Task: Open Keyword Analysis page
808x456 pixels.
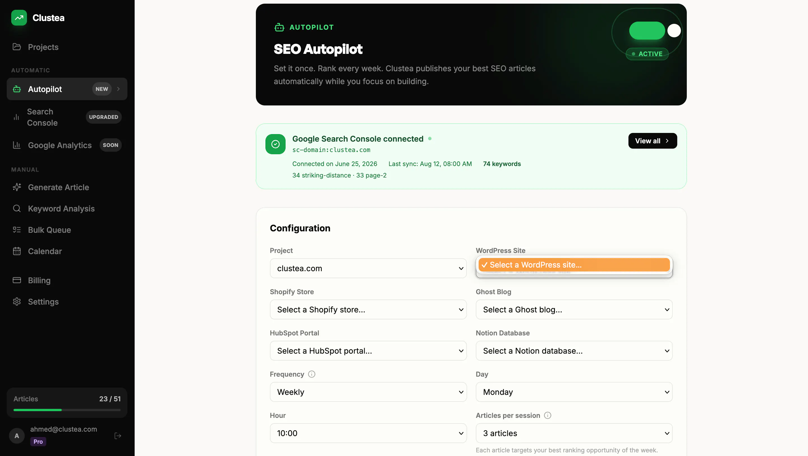Action: pos(67,209)
